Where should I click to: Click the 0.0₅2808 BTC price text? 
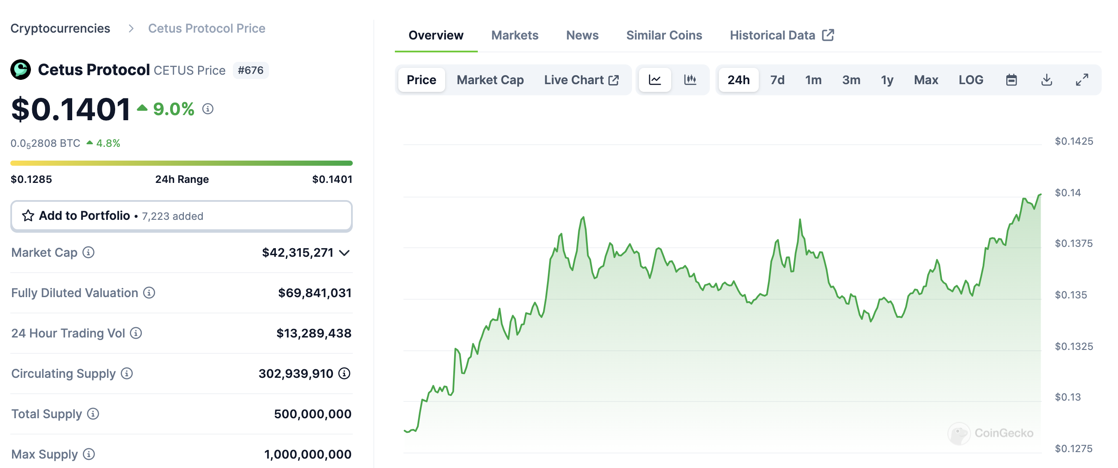[x=45, y=143]
